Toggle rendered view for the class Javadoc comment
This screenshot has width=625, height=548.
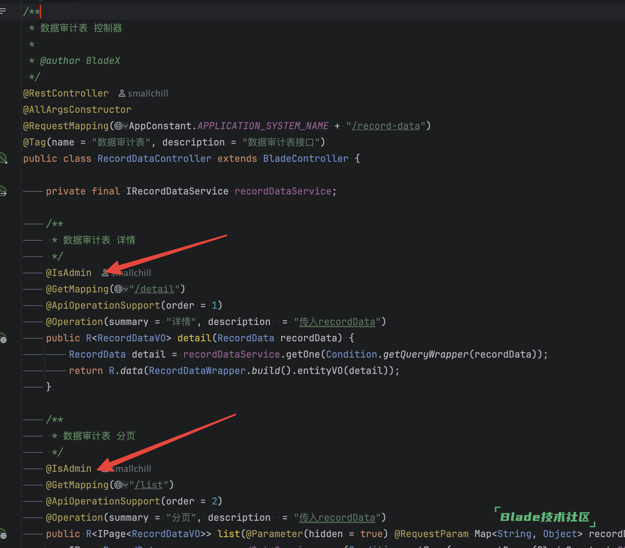[x=3, y=12]
